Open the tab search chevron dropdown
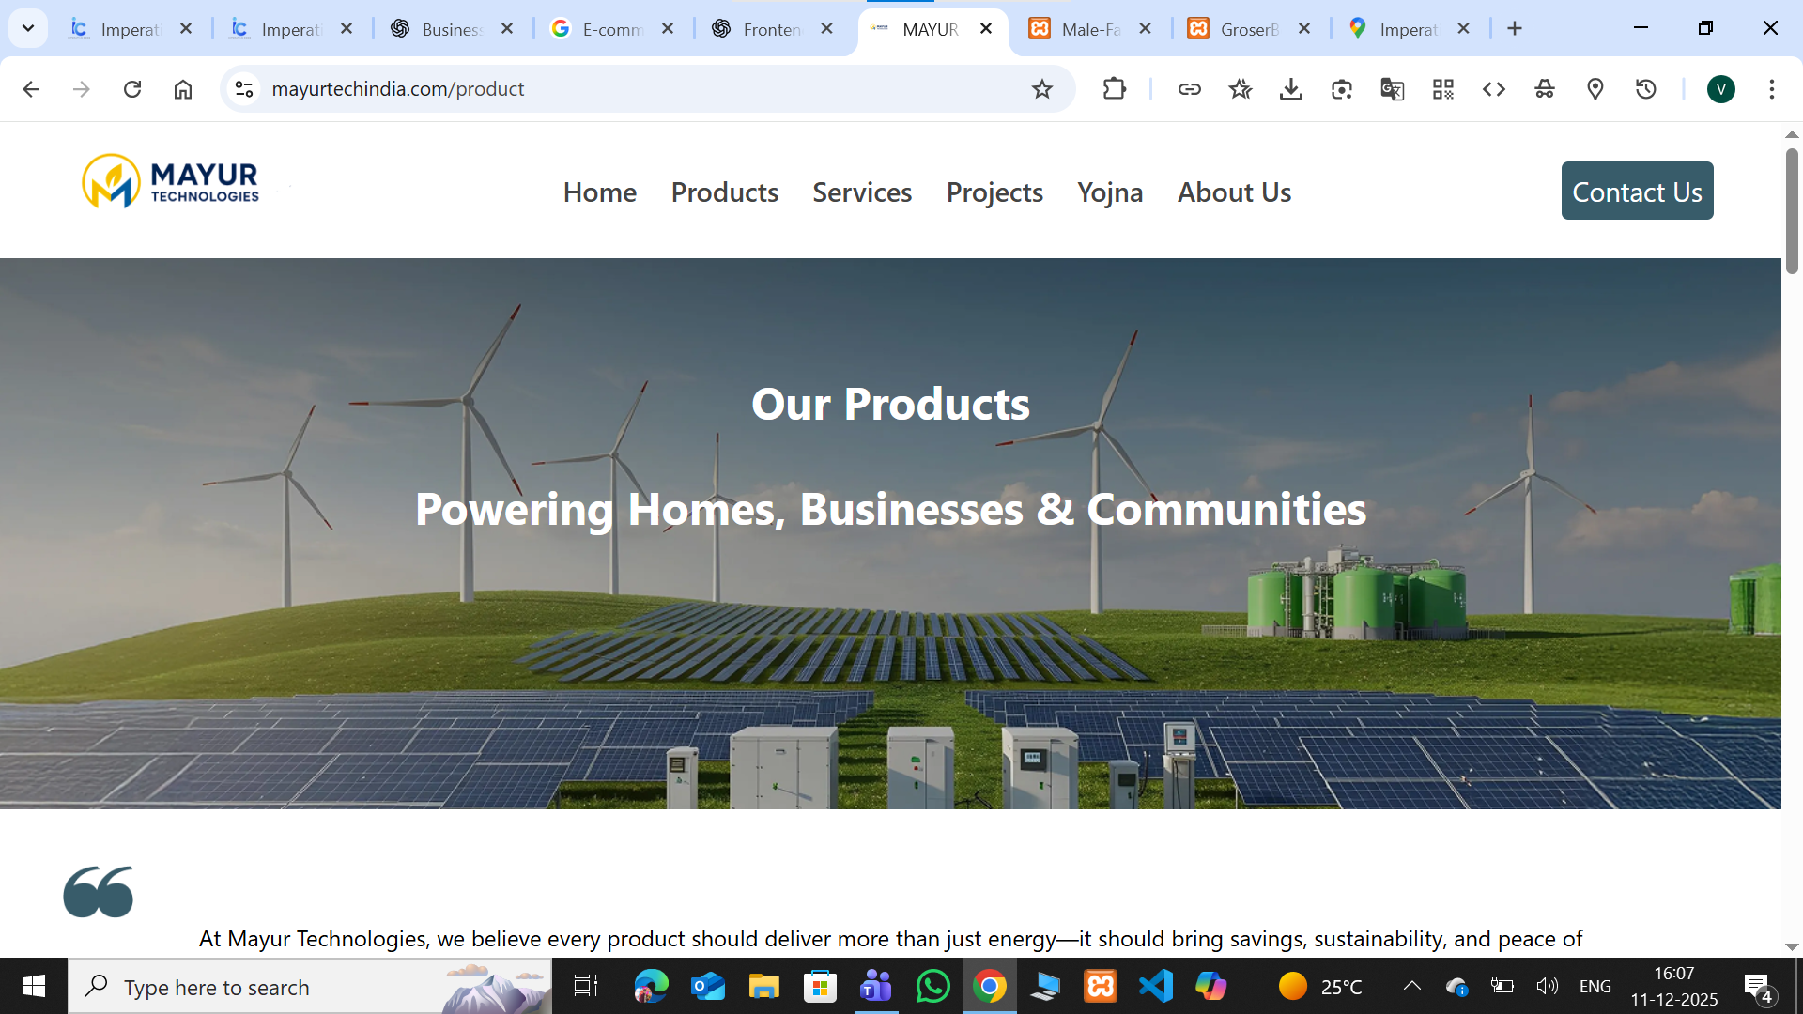Screen dimensions: 1803x1014 (27, 28)
